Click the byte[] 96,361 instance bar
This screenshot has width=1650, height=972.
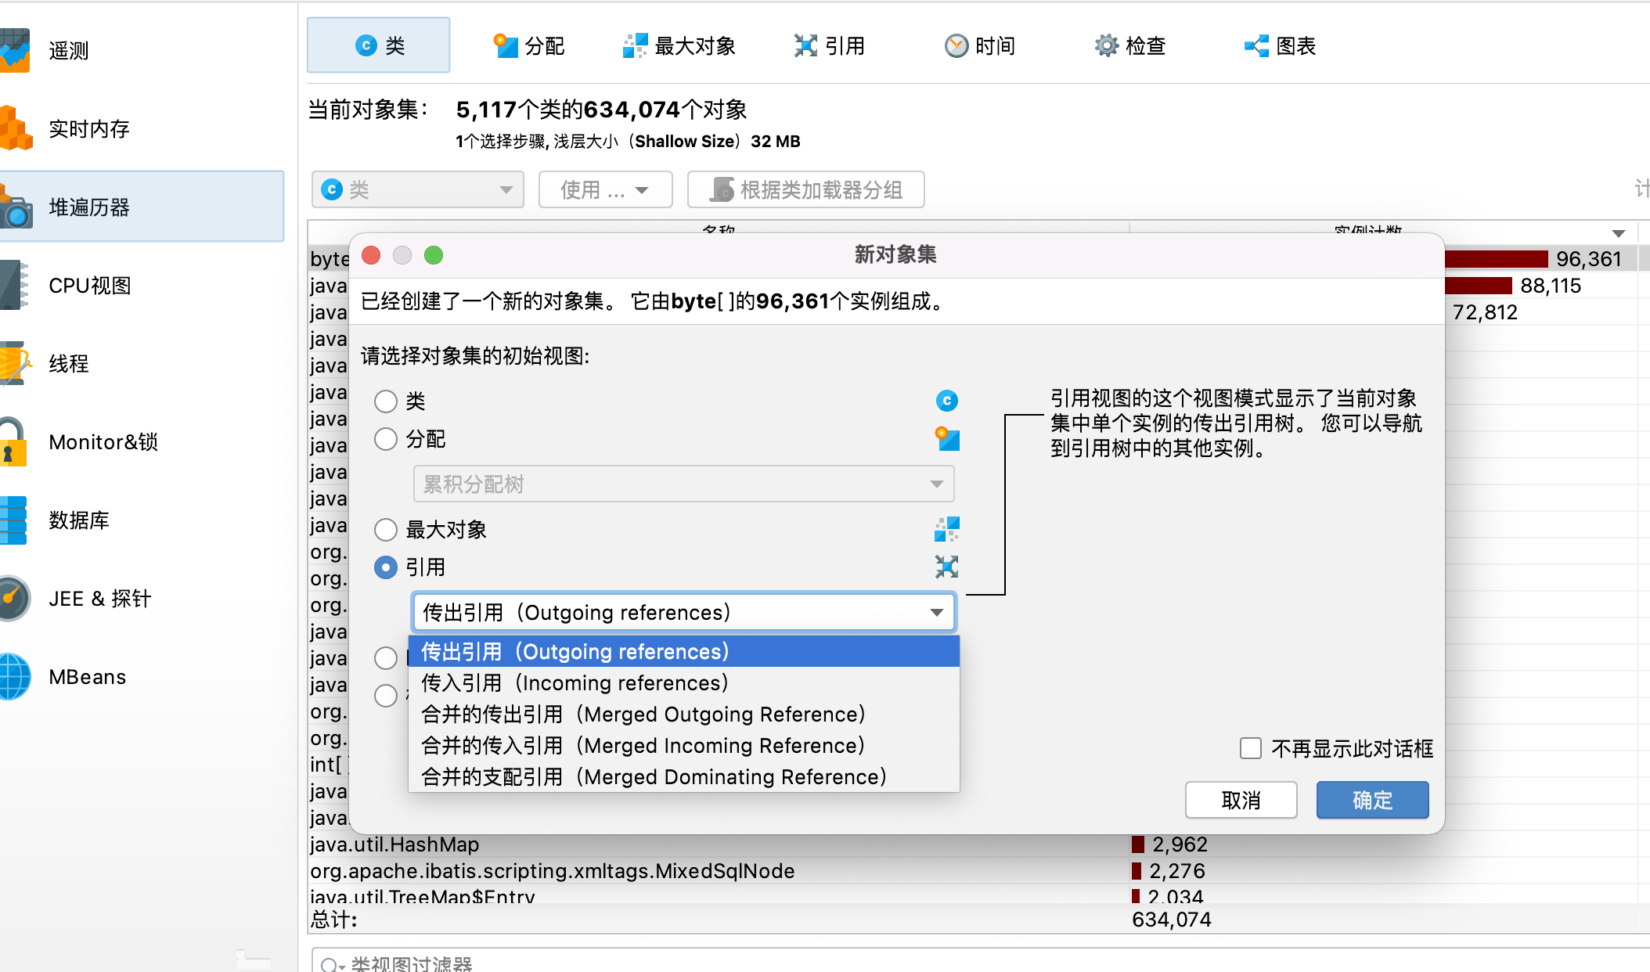1496,259
